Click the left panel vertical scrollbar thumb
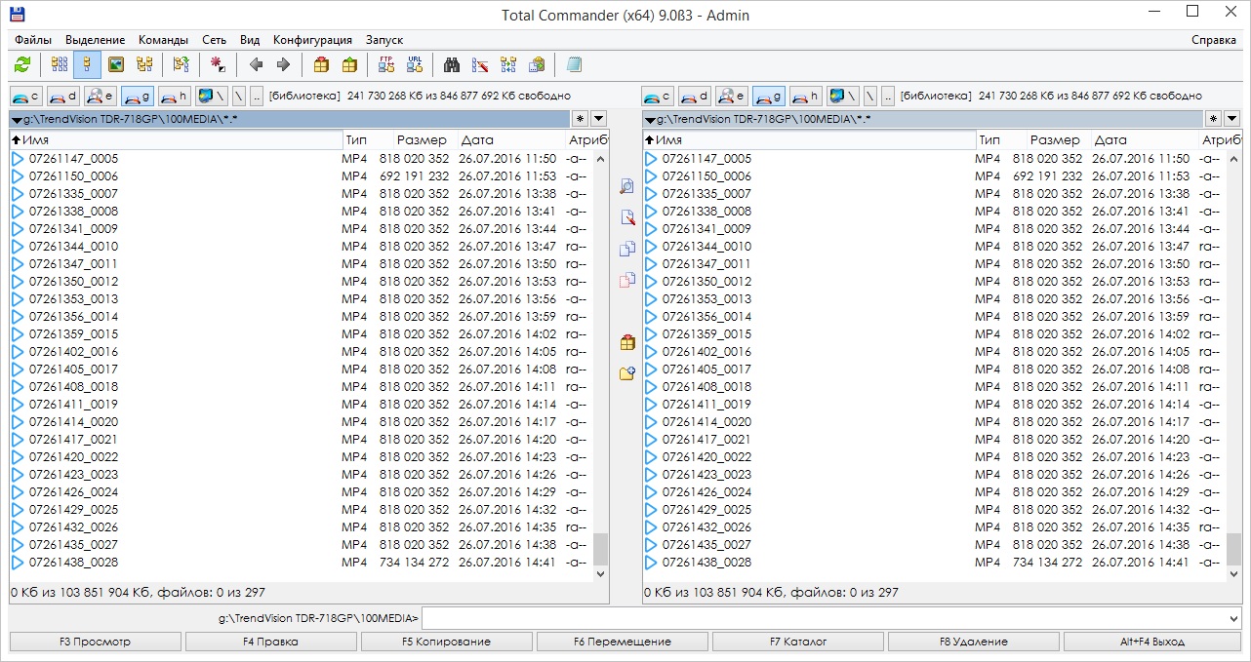 pyautogui.click(x=600, y=549)
